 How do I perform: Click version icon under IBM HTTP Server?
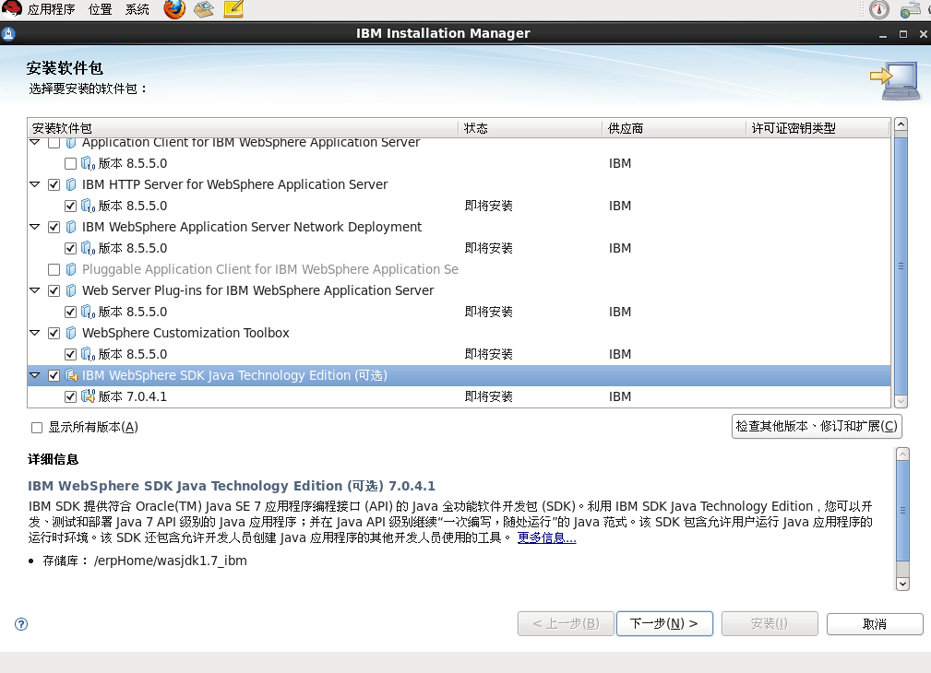[88, 206]
